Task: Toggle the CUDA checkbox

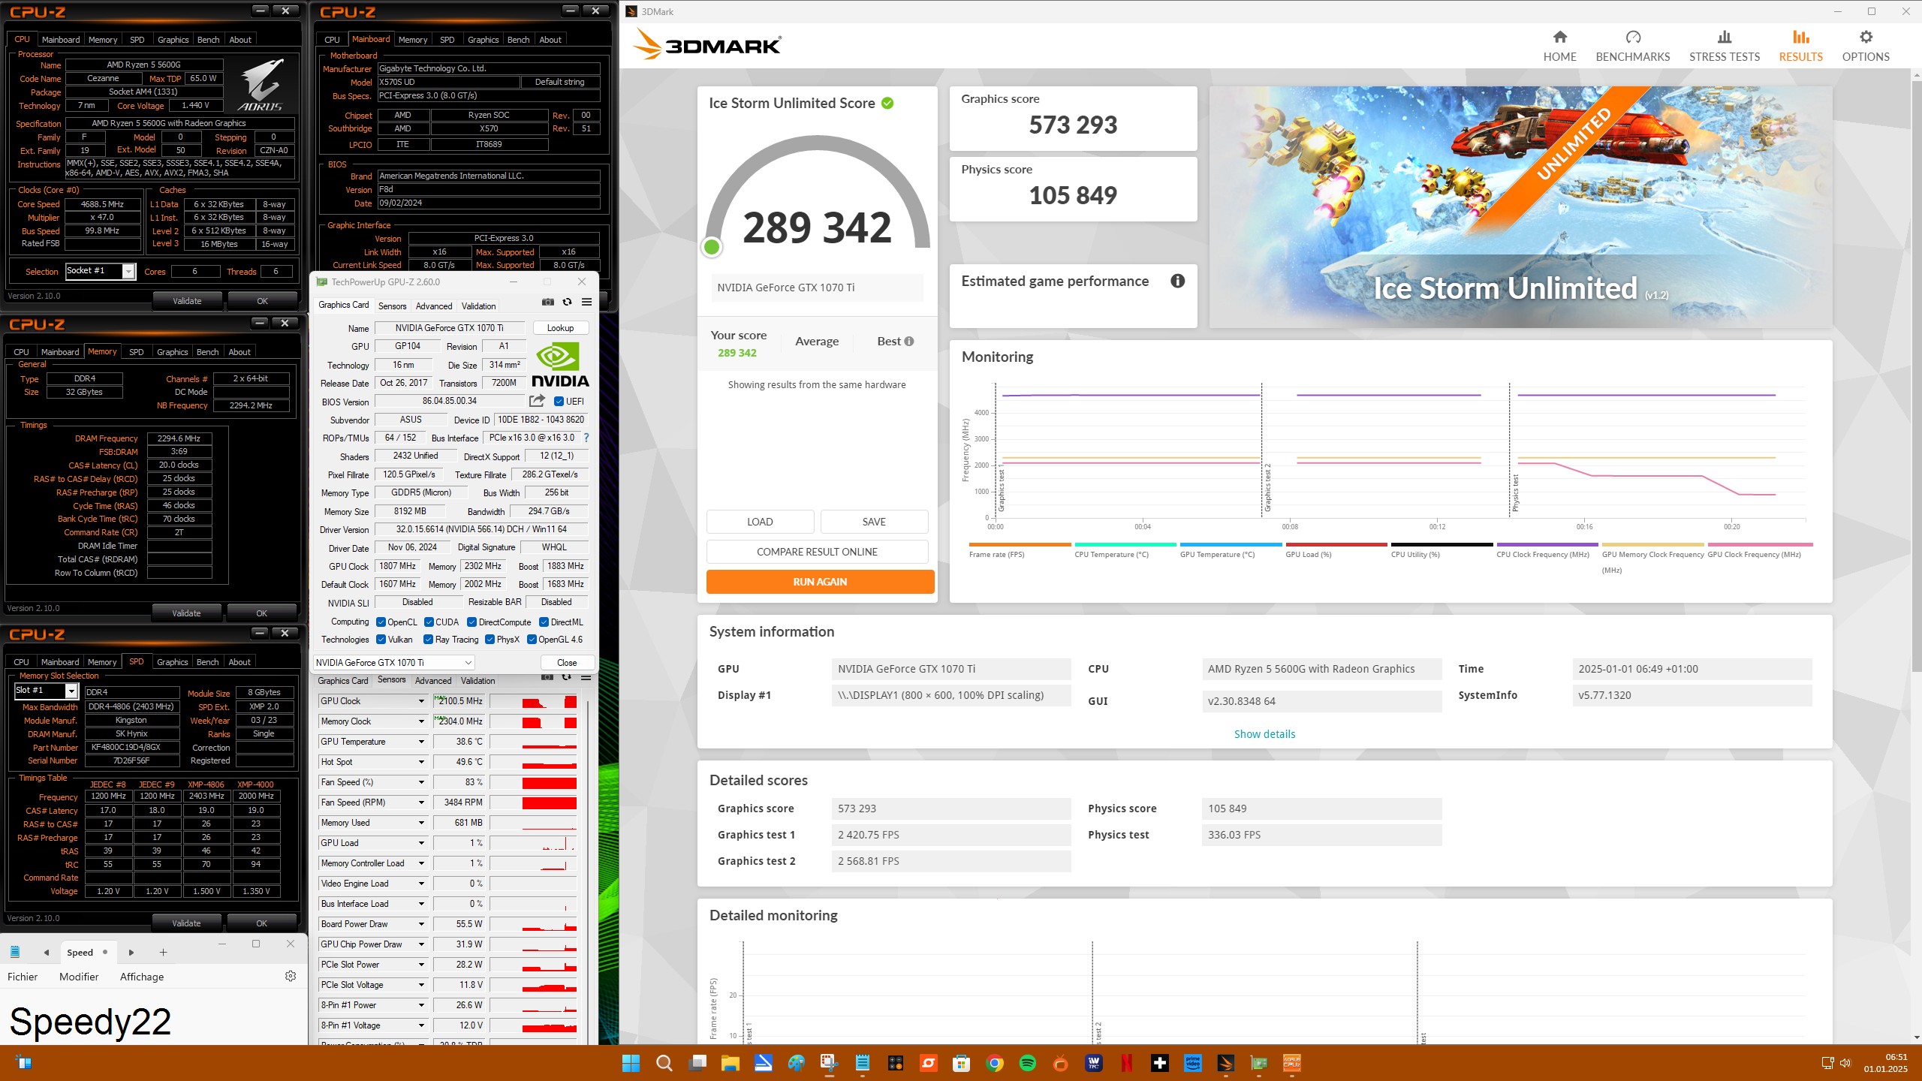Action: coord(429,622)
